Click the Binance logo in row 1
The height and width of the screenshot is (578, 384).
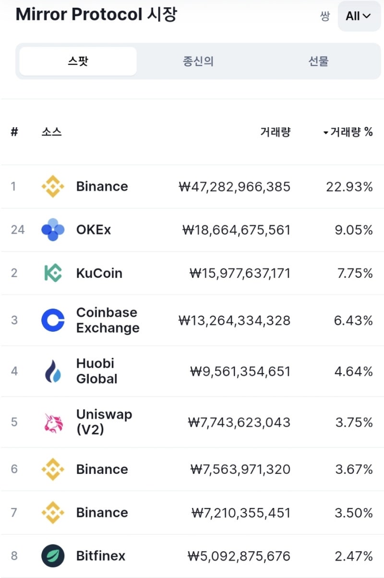point(53,186)
